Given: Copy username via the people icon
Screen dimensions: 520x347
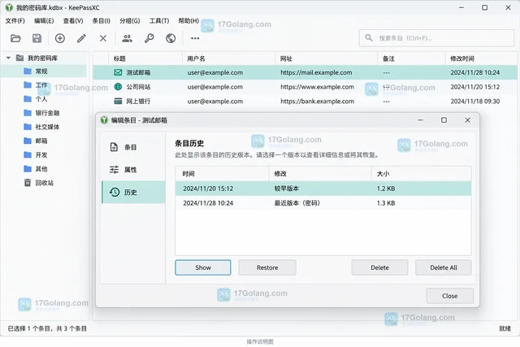Looking at the screenshot, I should tap(127, 38).
